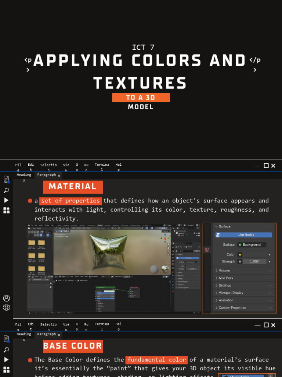Click the zoom magnifier icon in Blender 3D viewport

point(168,245)
